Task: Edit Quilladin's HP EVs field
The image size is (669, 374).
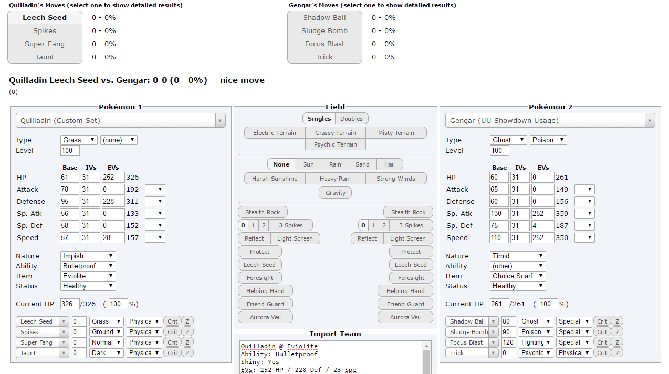Action: (x=113, y=178)
